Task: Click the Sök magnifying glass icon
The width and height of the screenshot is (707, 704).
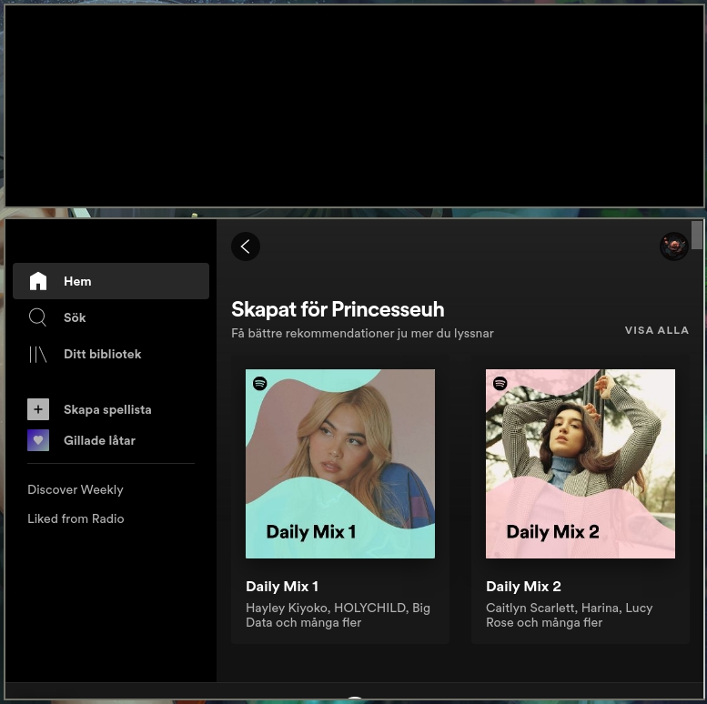Action: pos(38,317)
